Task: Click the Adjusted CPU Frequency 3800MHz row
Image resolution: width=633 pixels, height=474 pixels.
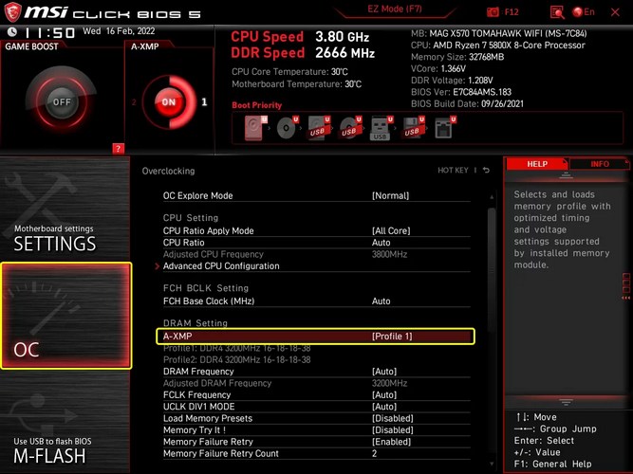Action: (x=317, y=254)
